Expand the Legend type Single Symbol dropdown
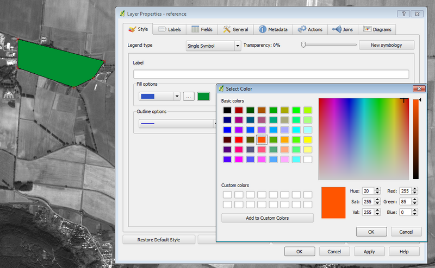This screenshot has width=435, height=268. (213, 46)
